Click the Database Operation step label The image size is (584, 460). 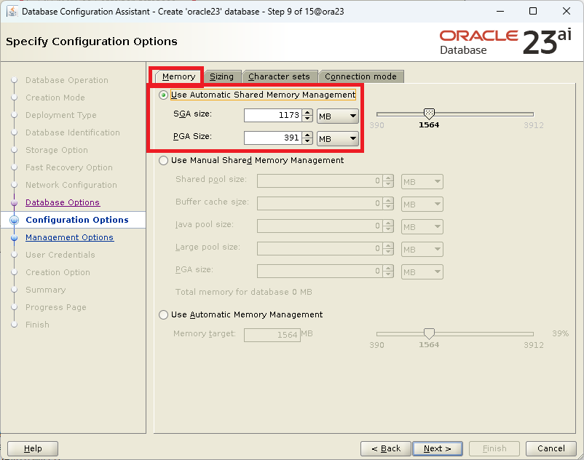pyautogui.click(x=67, y=80)
